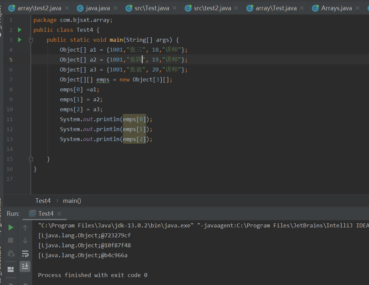Click console output line ending @10f87f48
The image size is (369, 285).
tap(84, 245)
